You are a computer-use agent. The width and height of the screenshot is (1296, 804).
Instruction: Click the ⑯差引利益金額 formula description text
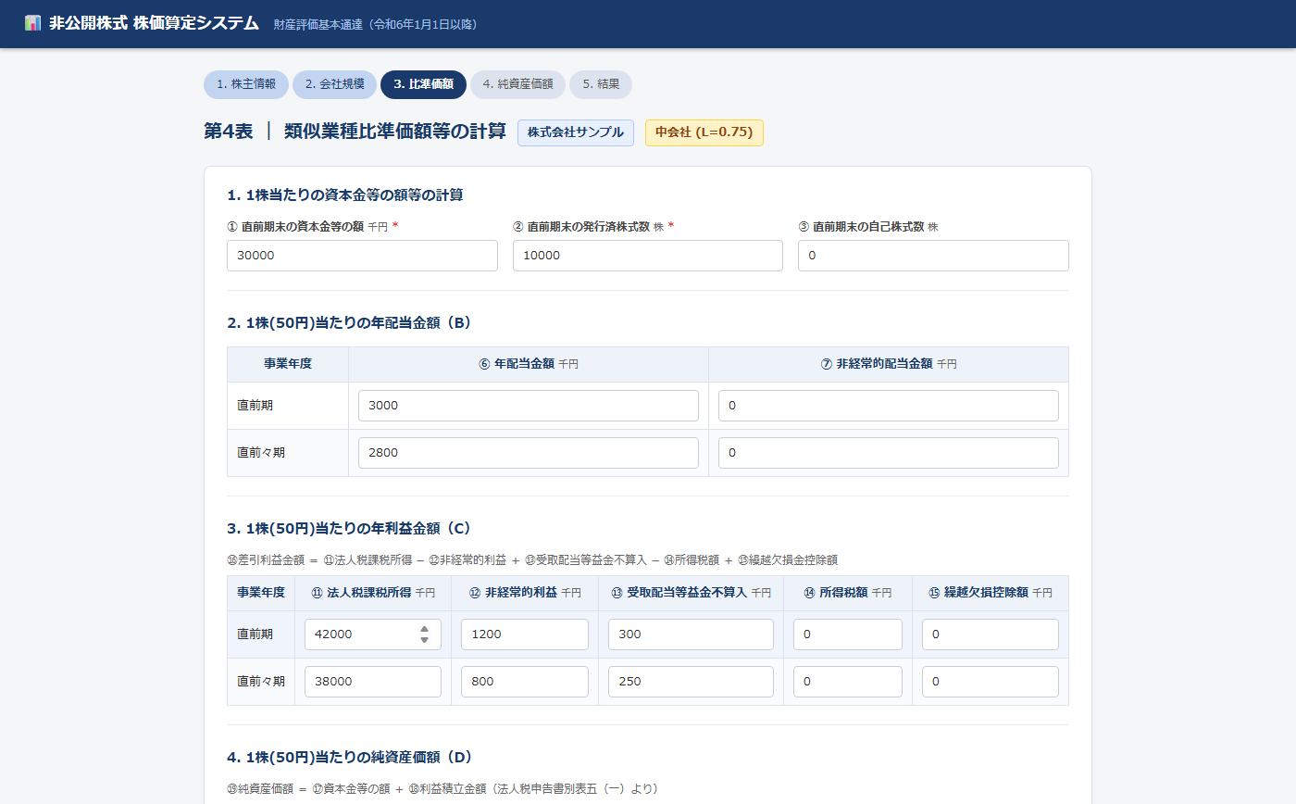point(532,559)
